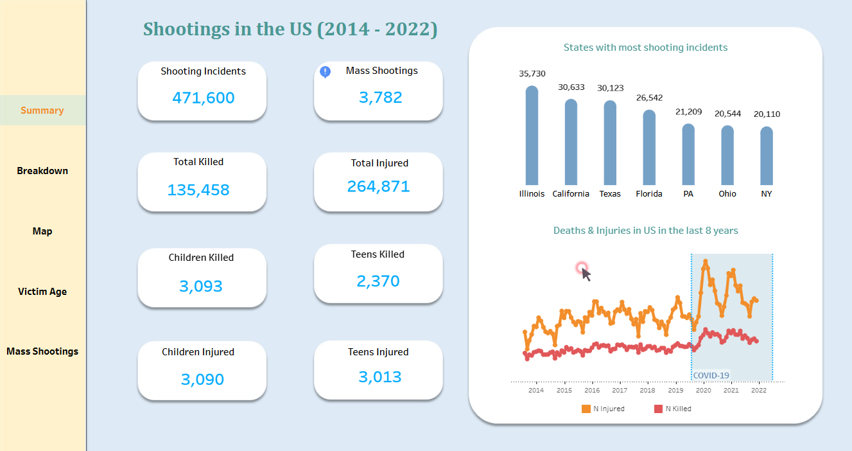Select the Illinois bar in chart
The height and width of the screenshot is (451, 852).
coord(532,136)
